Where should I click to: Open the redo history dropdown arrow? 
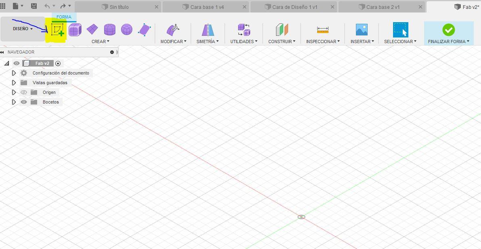point(70,6)
